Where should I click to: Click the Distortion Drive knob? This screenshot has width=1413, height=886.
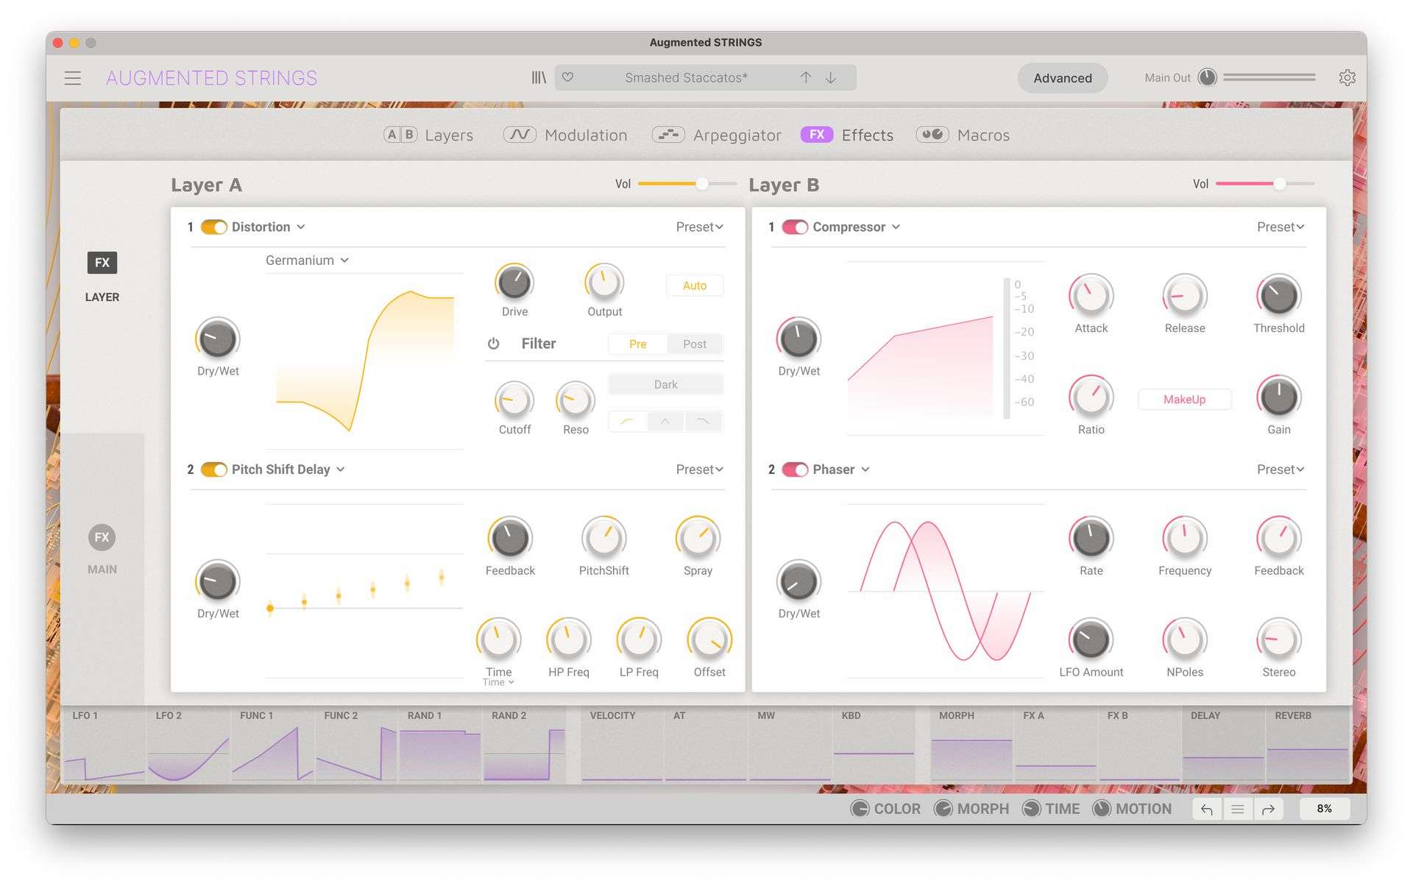[514, 282]
